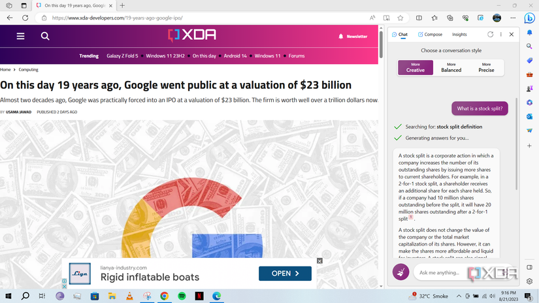The height and width of the screenshot is (303, 539).
Task: Open Galaxy Z Fold 5 trending link
Action: coord(122,56)
